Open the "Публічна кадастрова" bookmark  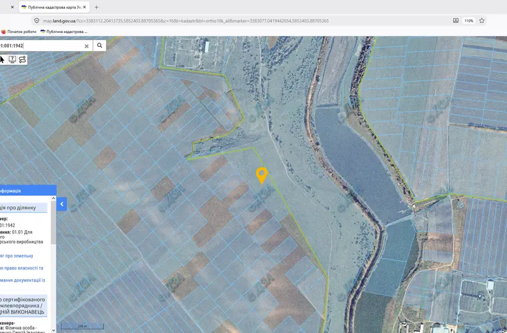[x=64, y=32]
